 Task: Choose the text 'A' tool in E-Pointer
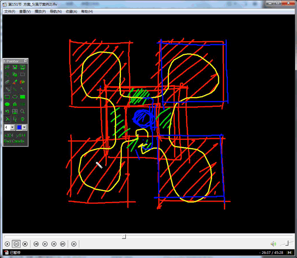15,104
